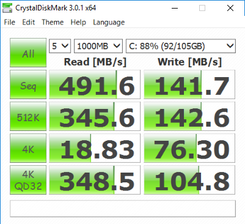The height and width of the screenshot is (224, 245).
Task: Run the 4K QD32 benchmark test
Action: (28, 180)
